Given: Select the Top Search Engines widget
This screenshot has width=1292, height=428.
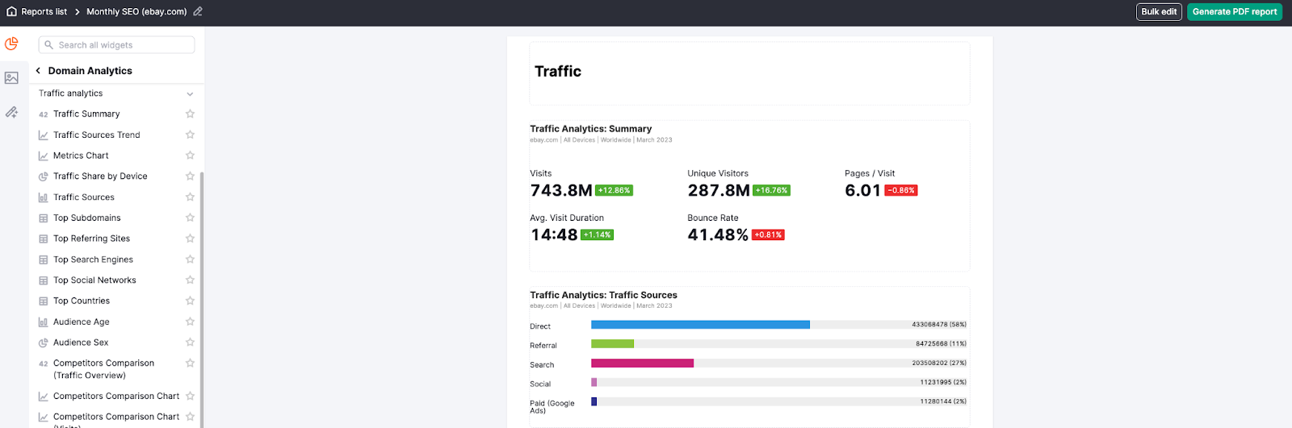Looking at the screenshot, I should [x=93, y=260].
